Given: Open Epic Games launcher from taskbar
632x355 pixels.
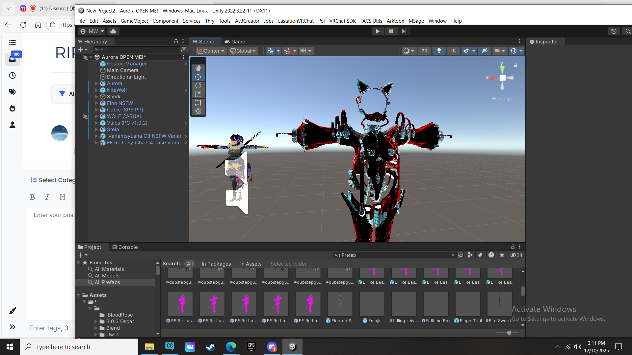Looking at the screenshot, I should (251, 347).
